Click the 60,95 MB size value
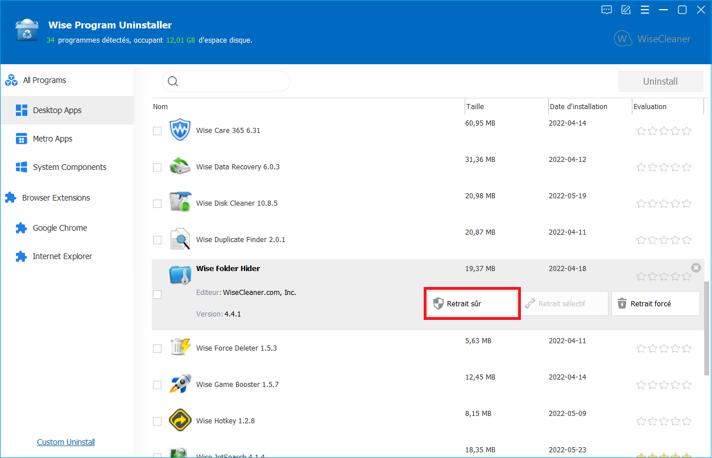 480,123
